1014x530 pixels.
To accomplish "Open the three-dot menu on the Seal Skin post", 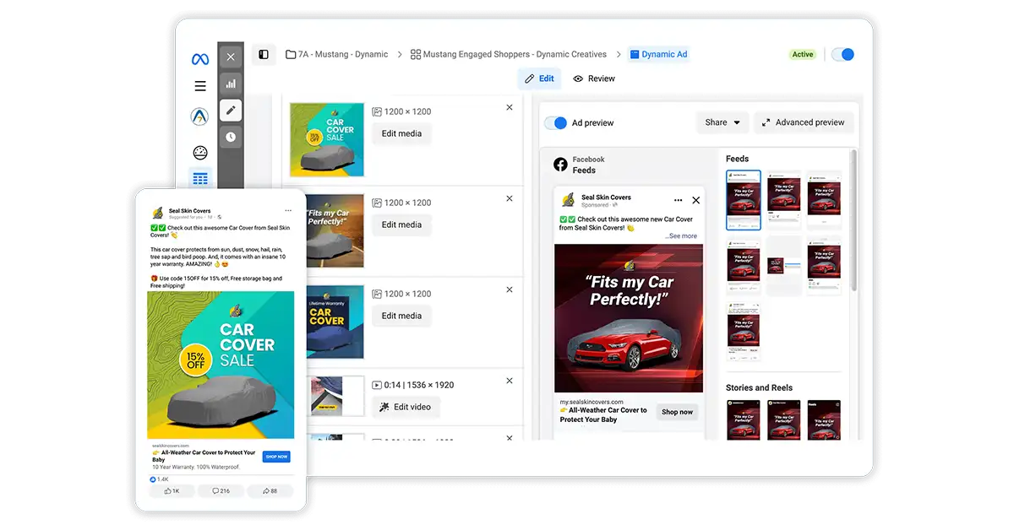I will point(679,200).
